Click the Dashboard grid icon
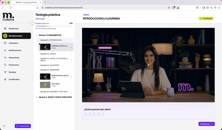Image resolution: width=222 pixels, height=130 pixels. point(5,29)
